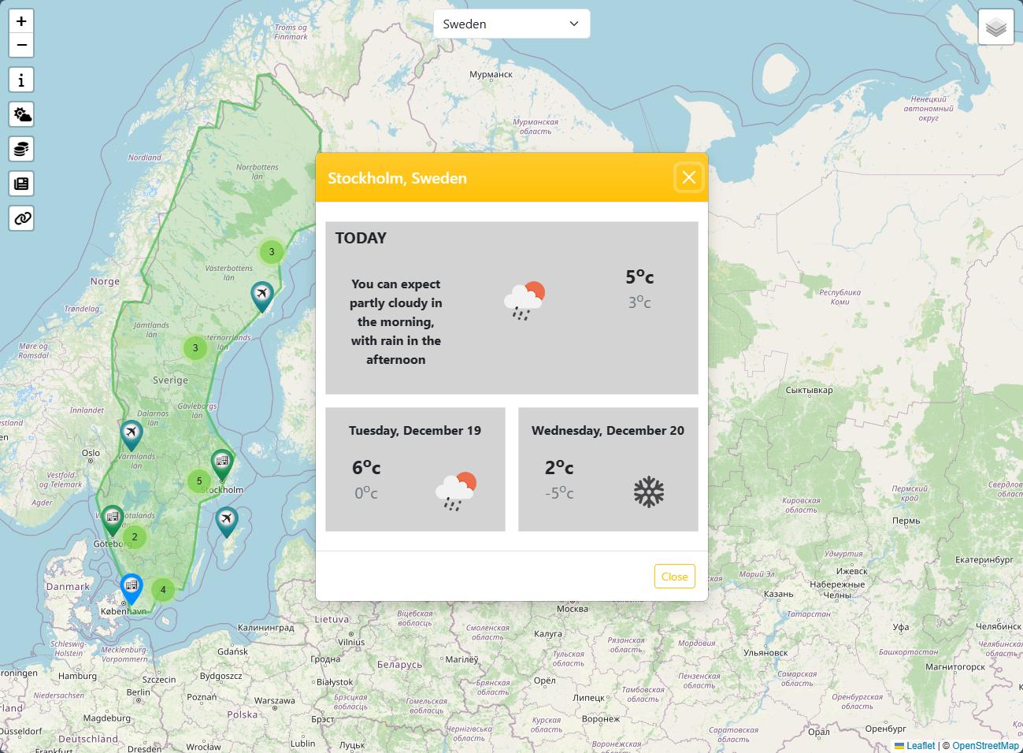The height and width of the screenshot is (753, 1023).
Task: Open the news newspaper button
Action: (x=21, y=184)
